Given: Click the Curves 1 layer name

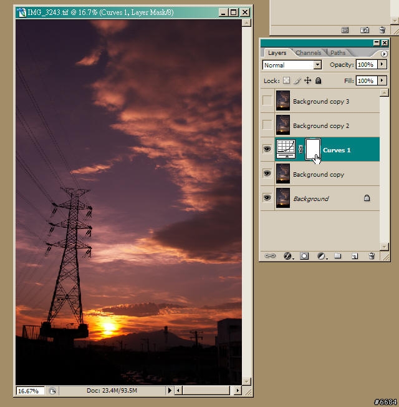Looking at the screenshot, I should coord(337,150).
